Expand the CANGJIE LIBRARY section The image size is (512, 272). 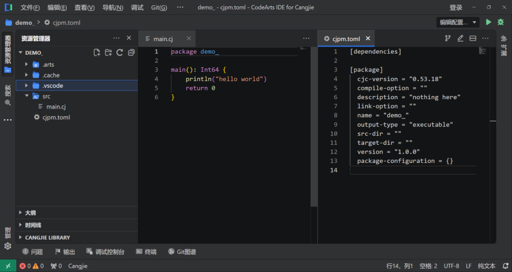tap(77, 238)
